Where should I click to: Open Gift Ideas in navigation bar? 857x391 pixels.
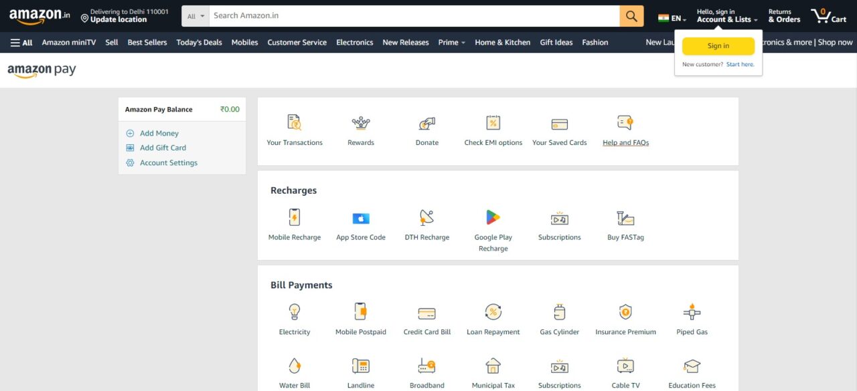point(556,42)
